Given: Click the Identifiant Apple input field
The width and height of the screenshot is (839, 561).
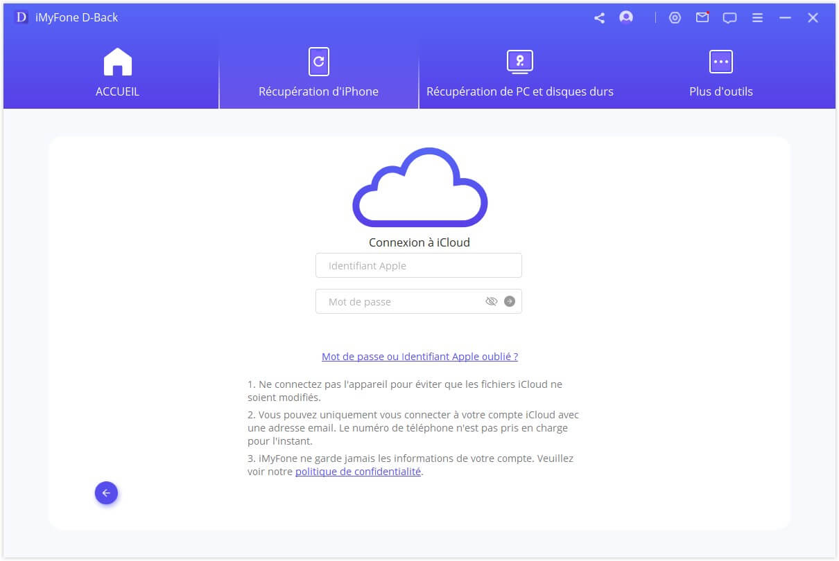Looking at the screenshot, I should click(x=419, y=265).
